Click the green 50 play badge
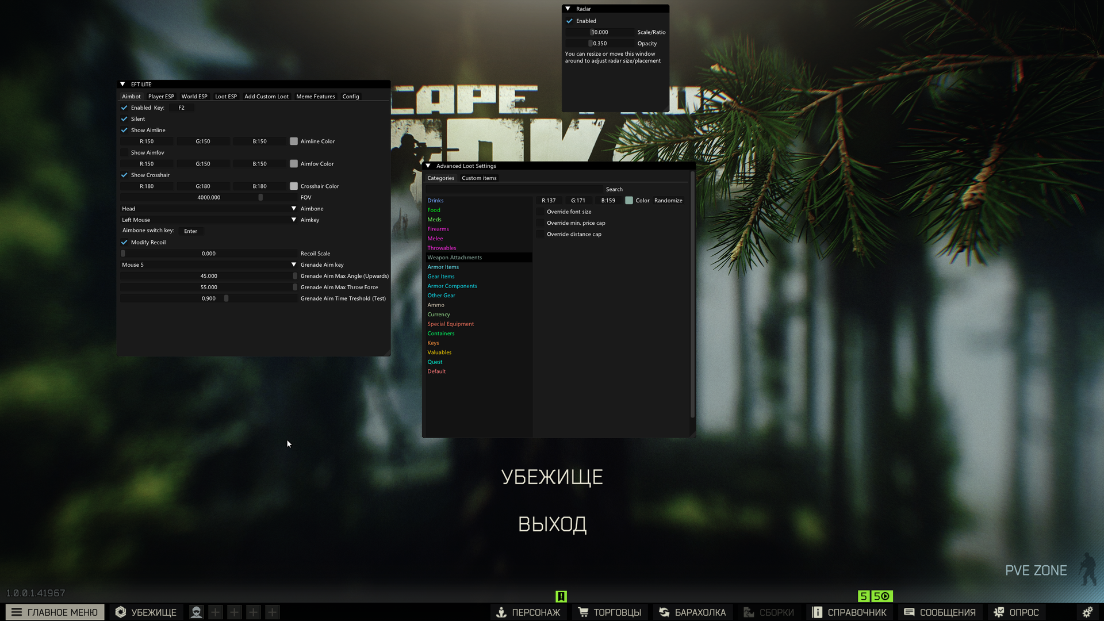This screenshot has height=621, width=1104. pyautogui.click(x=881, y=596)
